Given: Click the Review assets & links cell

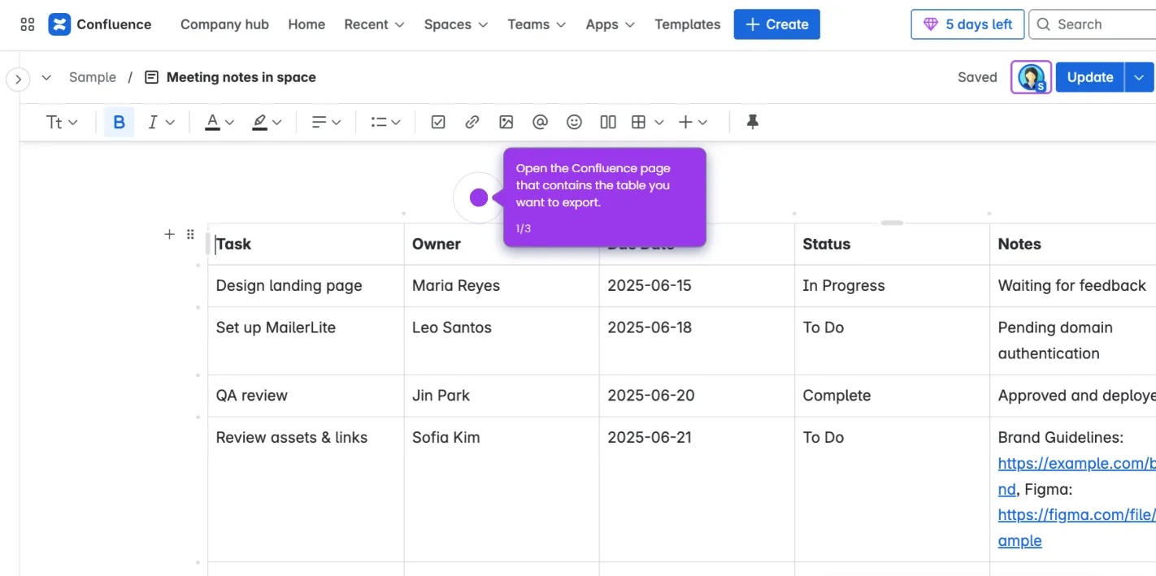Looking at the screenshot, I should tap(306, 489).
